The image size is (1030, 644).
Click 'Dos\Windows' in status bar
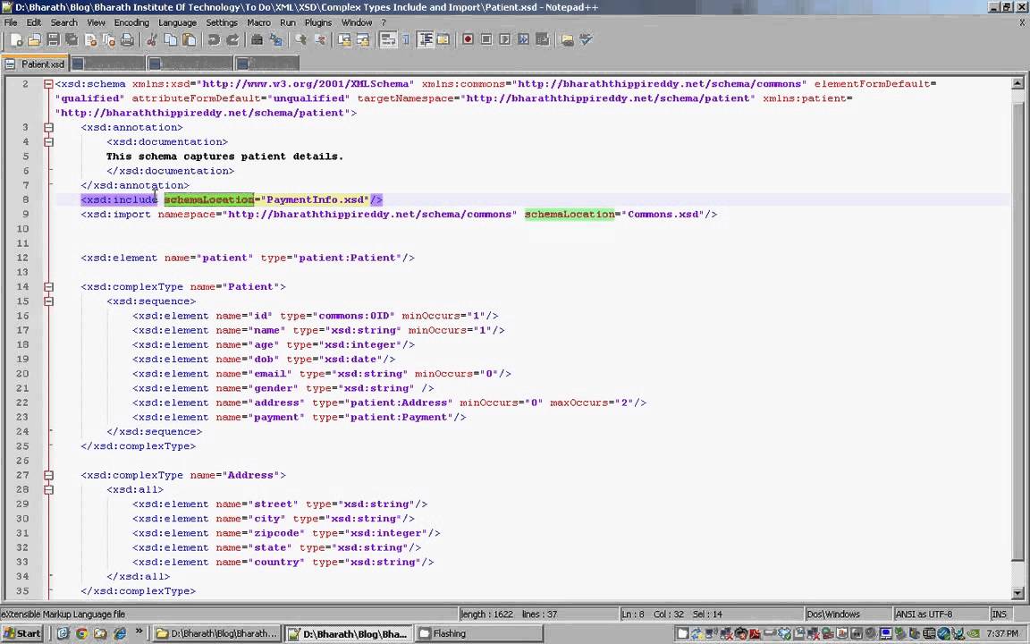tap(833, 614)
